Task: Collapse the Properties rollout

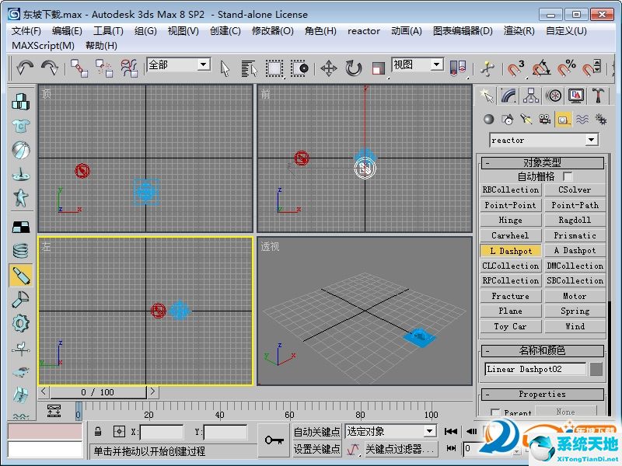Action: point(542,394)
